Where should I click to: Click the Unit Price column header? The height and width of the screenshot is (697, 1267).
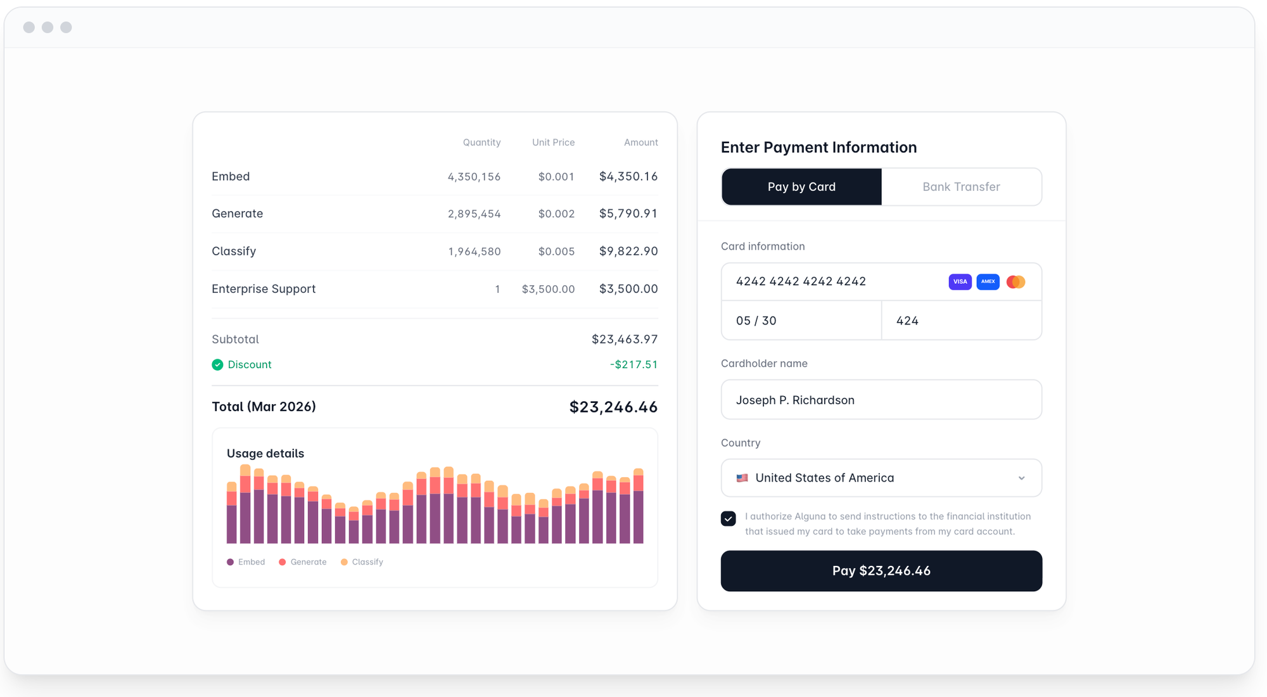(x=553, y=143)
